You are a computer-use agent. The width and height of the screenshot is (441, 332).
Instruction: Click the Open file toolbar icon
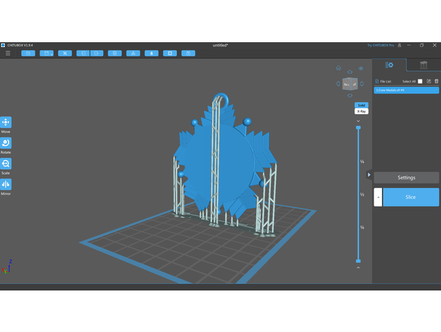28,53
